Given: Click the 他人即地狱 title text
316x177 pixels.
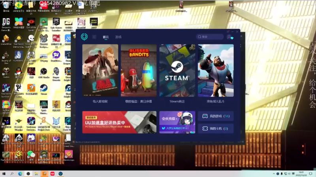Looking at the screenshot, I should coord(100,101).
